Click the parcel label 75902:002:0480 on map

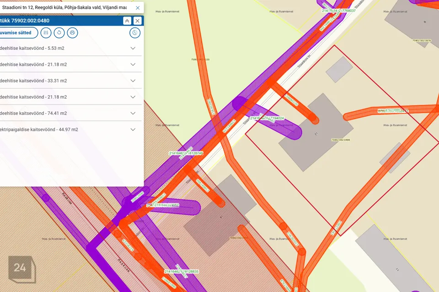click(340, 140)
